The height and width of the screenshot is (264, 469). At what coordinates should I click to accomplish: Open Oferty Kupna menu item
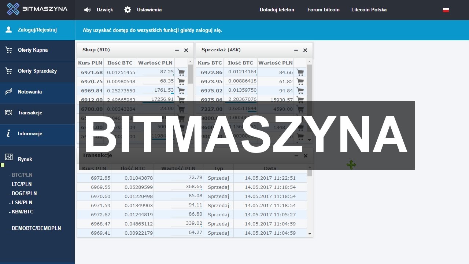(37, 50)
